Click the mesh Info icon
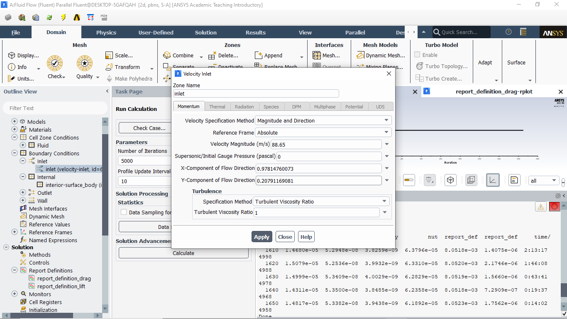This screenshot has height=319, width=567. 12,67
